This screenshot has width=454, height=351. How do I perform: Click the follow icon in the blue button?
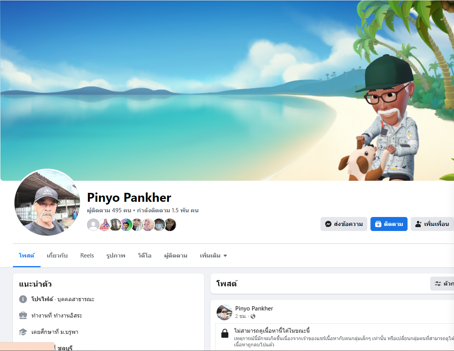[378, 224]
